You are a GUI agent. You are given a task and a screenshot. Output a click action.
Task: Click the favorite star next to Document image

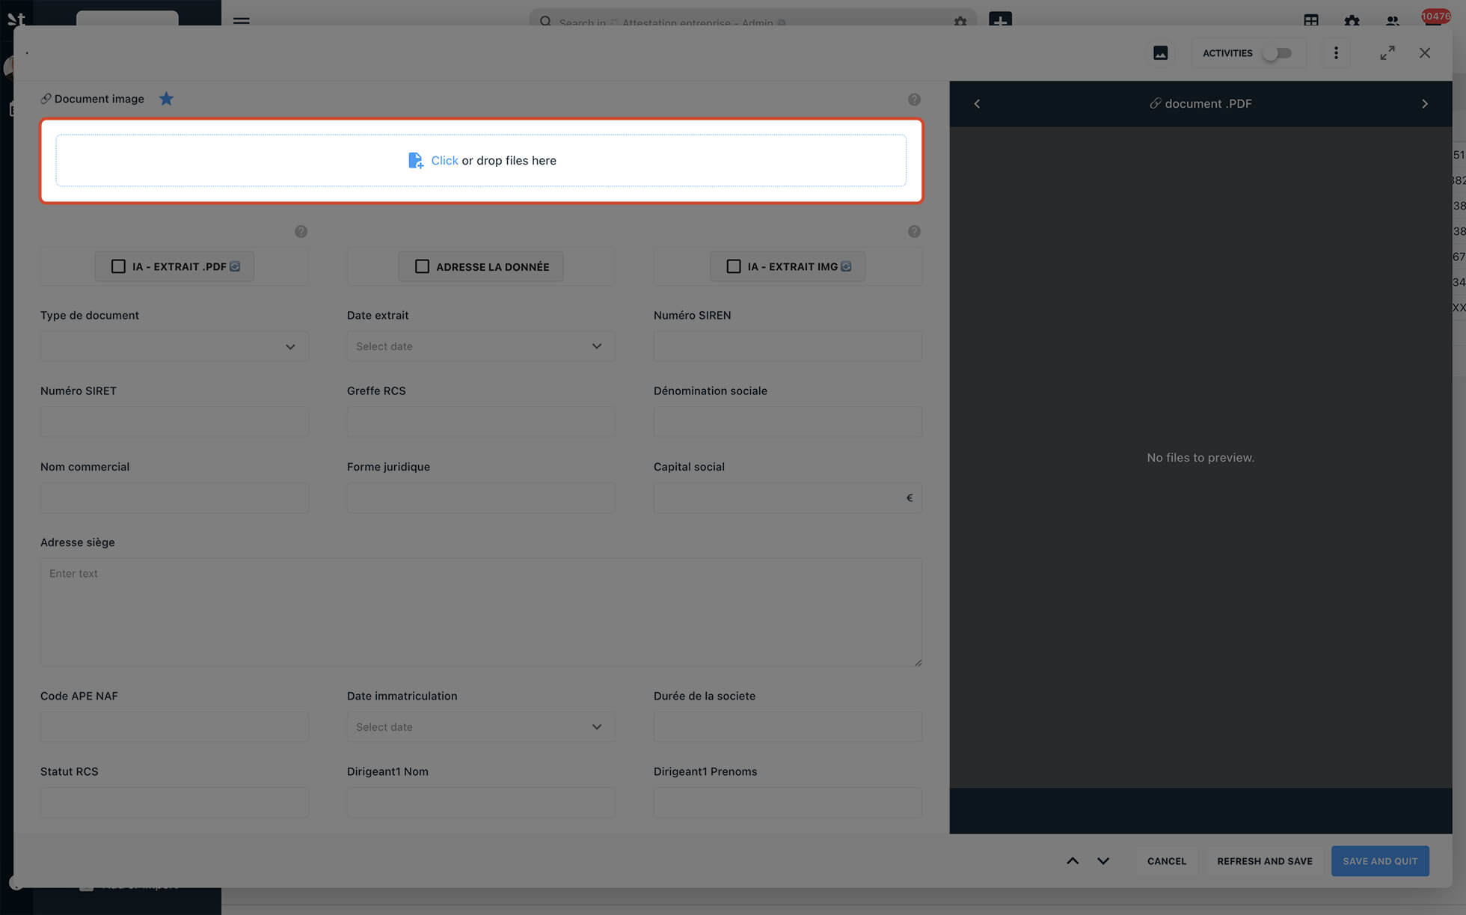pos(166,99)
